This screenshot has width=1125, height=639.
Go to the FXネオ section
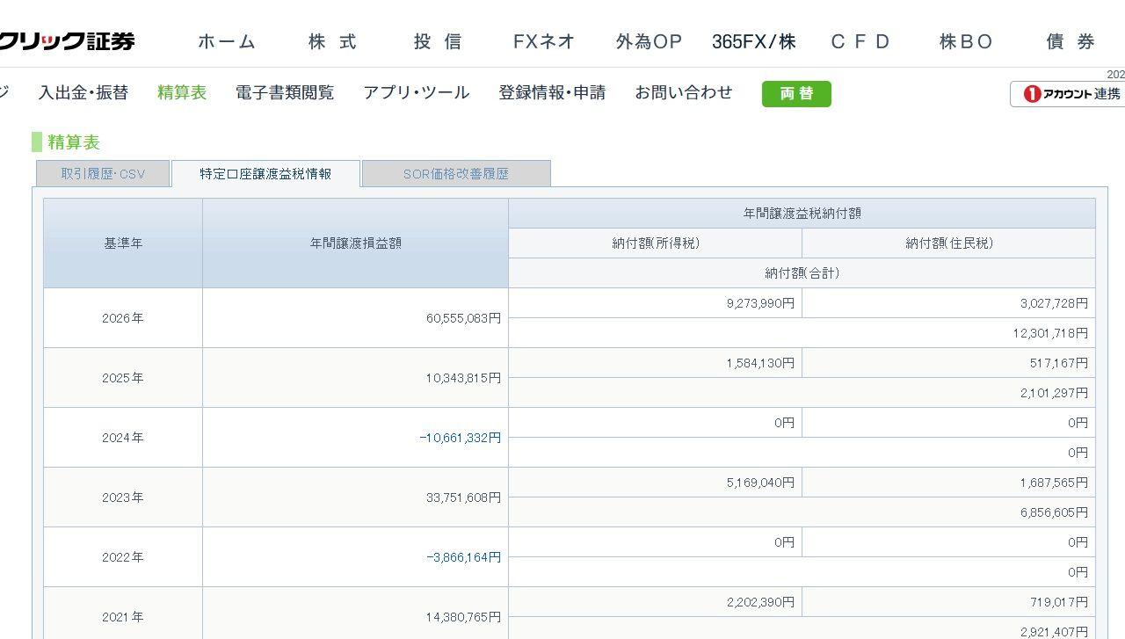pyautogui.click(x=544, y=41)
